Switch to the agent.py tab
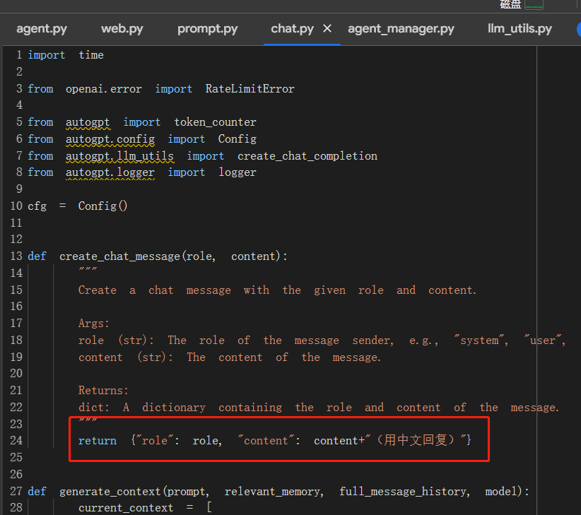 pyautogui.click(x=42, y=29)
